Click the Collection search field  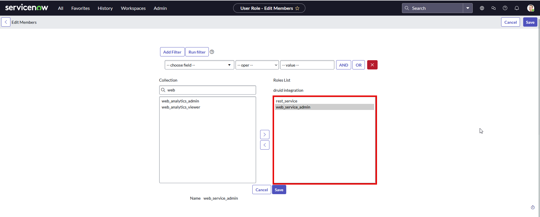[210, 90]
